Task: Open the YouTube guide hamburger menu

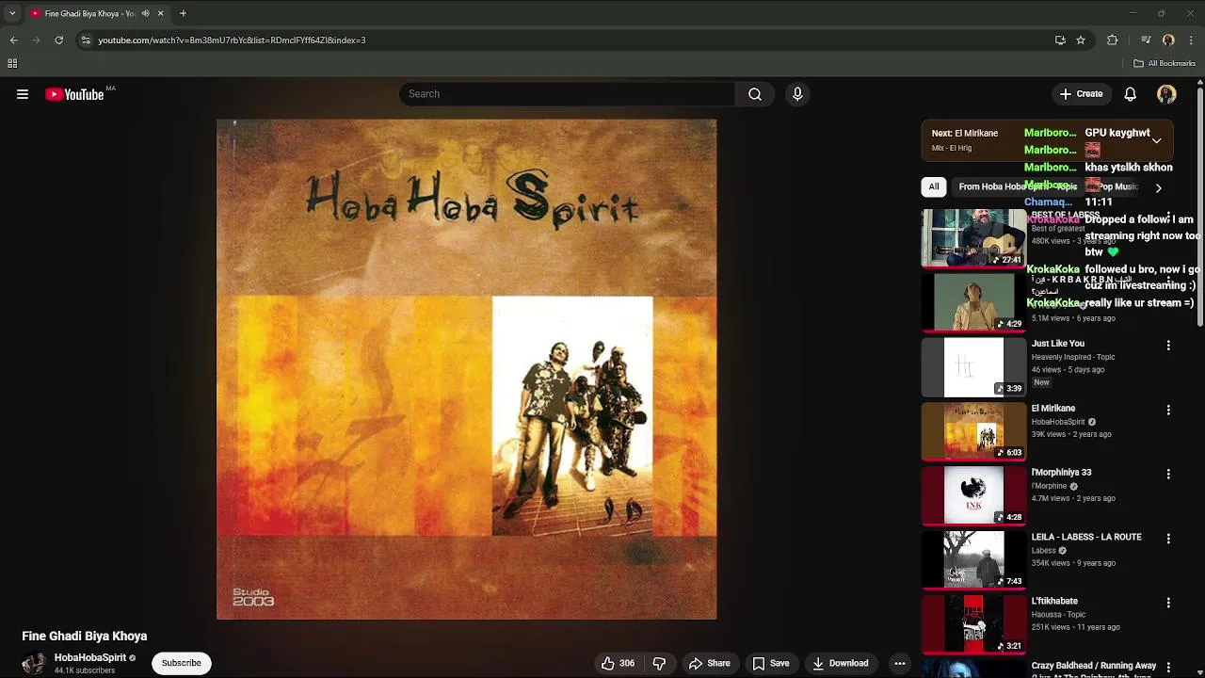Action: (x=23, y=94)
